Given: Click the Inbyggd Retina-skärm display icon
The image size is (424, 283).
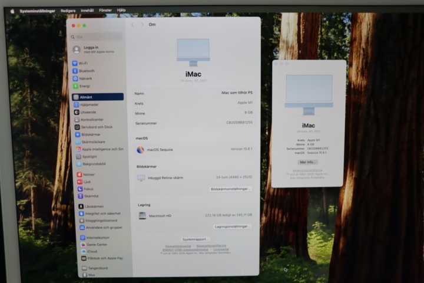Looking at the screenshot, I should [141, 177].
